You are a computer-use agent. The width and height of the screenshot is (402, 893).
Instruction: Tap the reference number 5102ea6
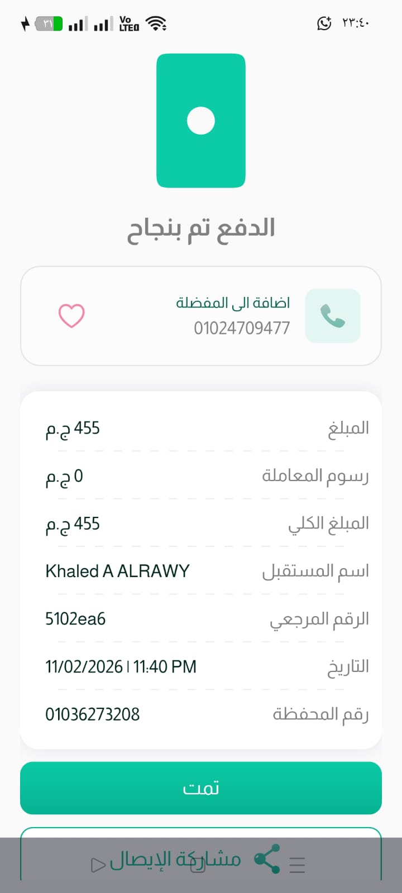(75, 619)
